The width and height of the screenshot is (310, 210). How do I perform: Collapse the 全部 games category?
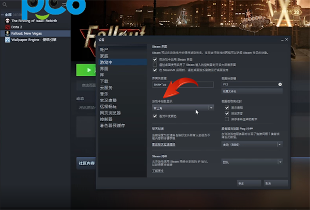[x=2, y=14]
